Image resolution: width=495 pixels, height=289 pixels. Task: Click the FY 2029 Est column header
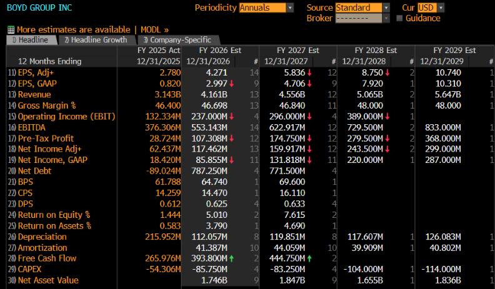[454, 51]
